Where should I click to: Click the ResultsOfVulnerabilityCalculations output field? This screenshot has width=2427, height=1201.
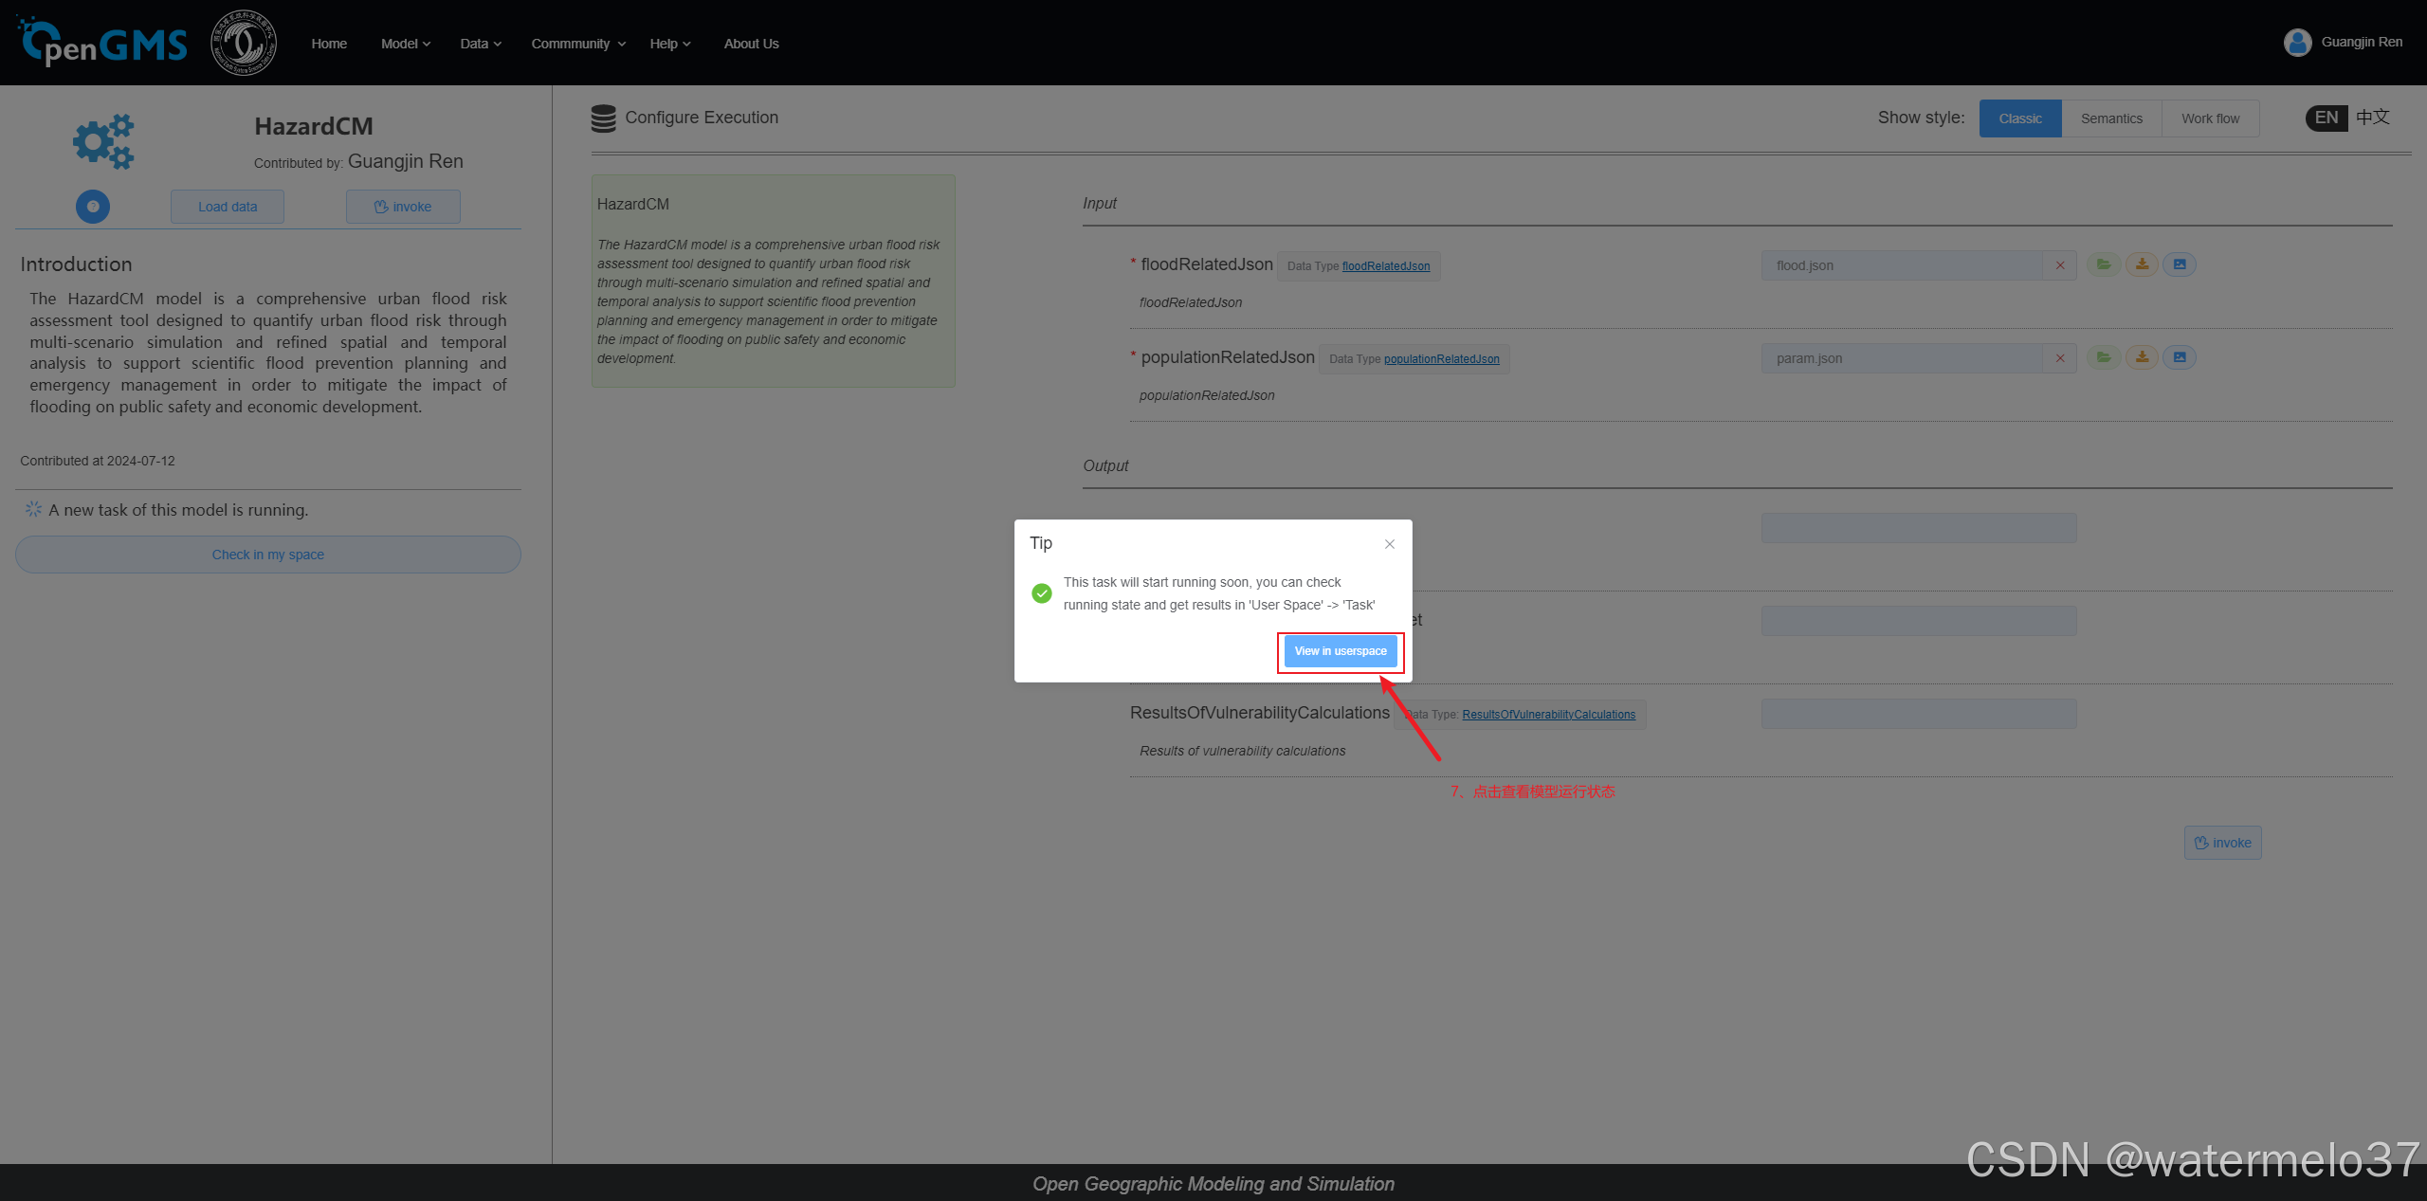(1918, 714)
